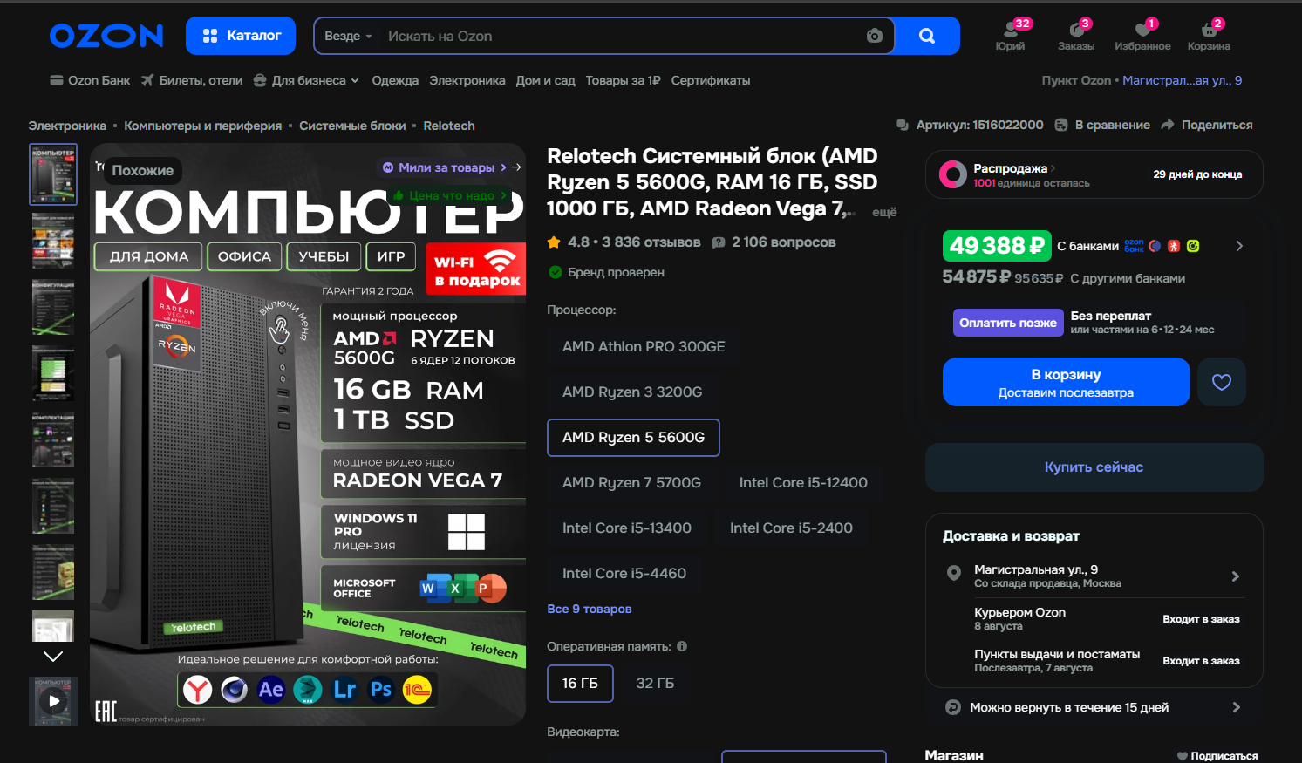Screen dimensions: 1302x763
Task: Click the return icon near Можно вернуть
Action: pyautogui.click(x=953, y=707)
